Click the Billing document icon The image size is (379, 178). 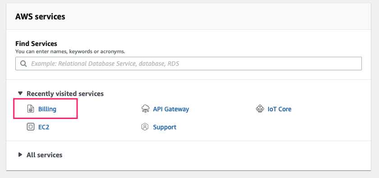point(31,109)
